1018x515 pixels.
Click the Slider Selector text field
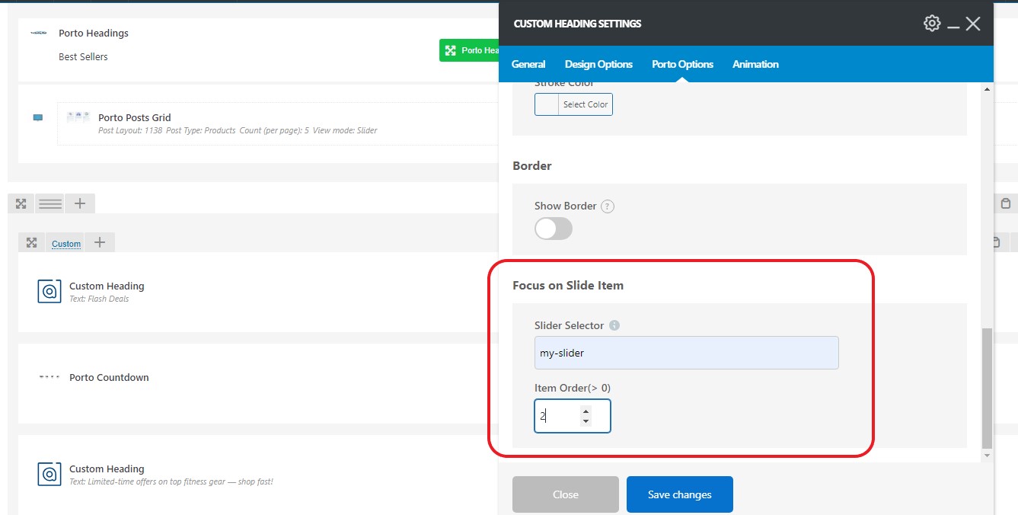[x=686, y=353]
